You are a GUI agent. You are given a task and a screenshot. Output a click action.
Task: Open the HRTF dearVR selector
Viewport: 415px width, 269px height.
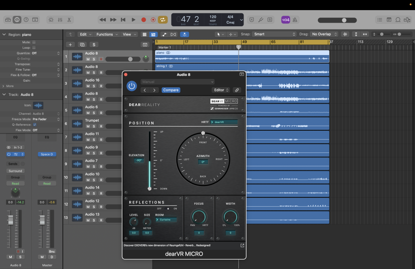click(224, 122)
